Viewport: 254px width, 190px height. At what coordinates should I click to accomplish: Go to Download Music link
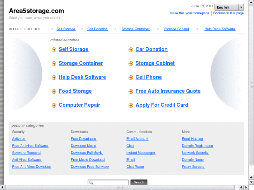click(84, 146)
